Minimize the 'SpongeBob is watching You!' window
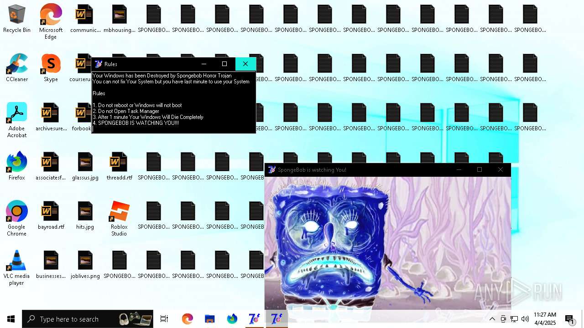Screen dimensions: 584x328 (x=459, y=169)
